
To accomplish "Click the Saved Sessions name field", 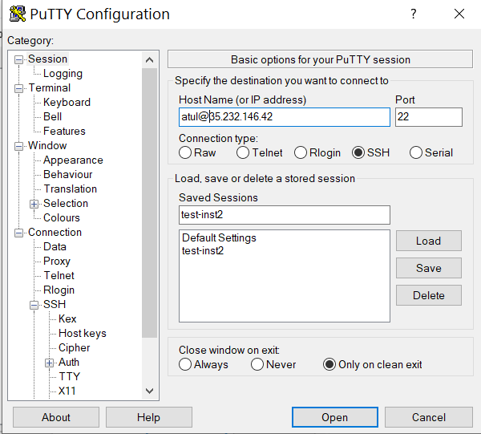I will click(285, 215).
